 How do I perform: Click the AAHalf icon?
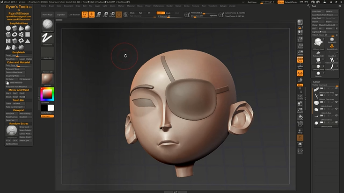click(300, 53)
